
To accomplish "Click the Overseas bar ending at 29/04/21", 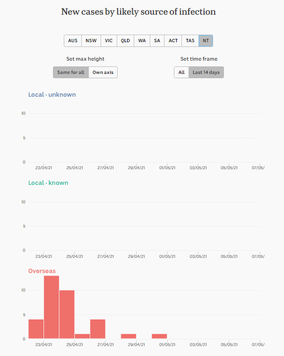I will coord(129,336).
